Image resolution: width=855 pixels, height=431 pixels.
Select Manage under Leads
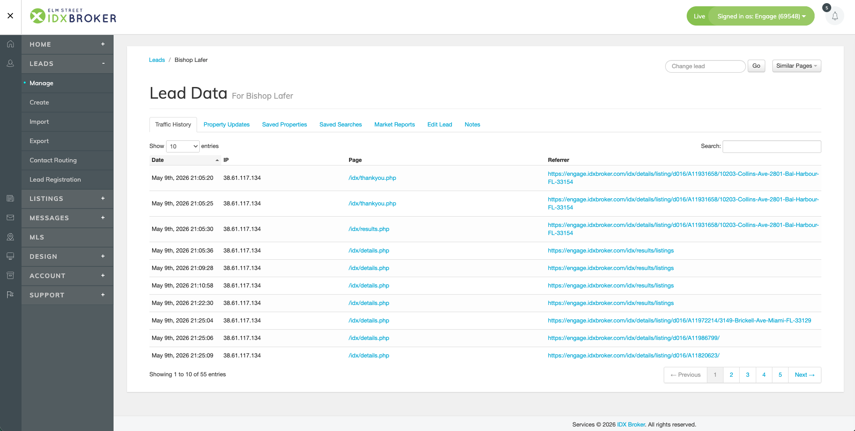67,83
